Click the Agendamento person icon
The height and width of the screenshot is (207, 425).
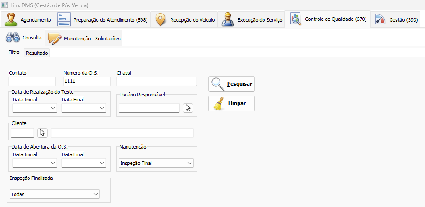[x=11, y=20]
